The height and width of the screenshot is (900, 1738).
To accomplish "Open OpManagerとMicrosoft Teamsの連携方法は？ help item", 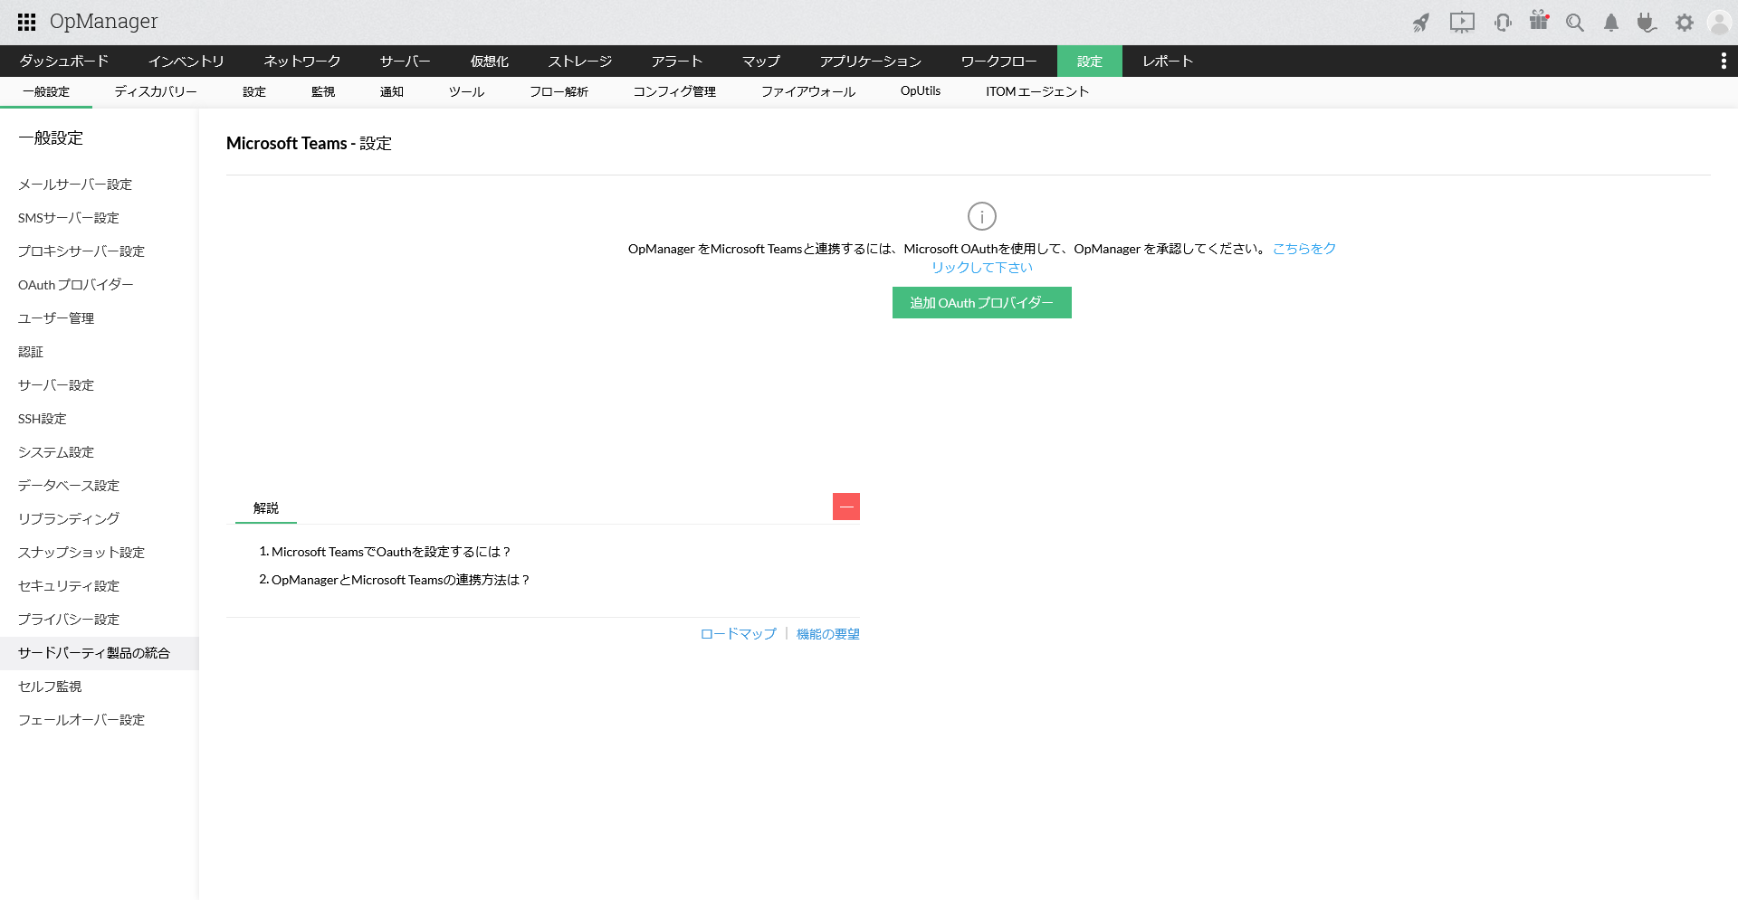I will 401,580.
